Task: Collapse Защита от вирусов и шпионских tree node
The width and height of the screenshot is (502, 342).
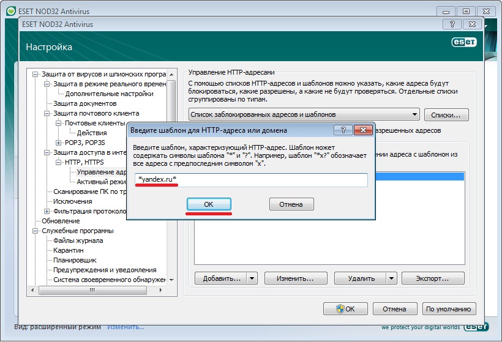Action: click(36, 74)
